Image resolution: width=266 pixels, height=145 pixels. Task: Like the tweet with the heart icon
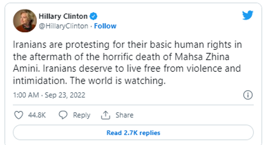(x=19, y=115)
